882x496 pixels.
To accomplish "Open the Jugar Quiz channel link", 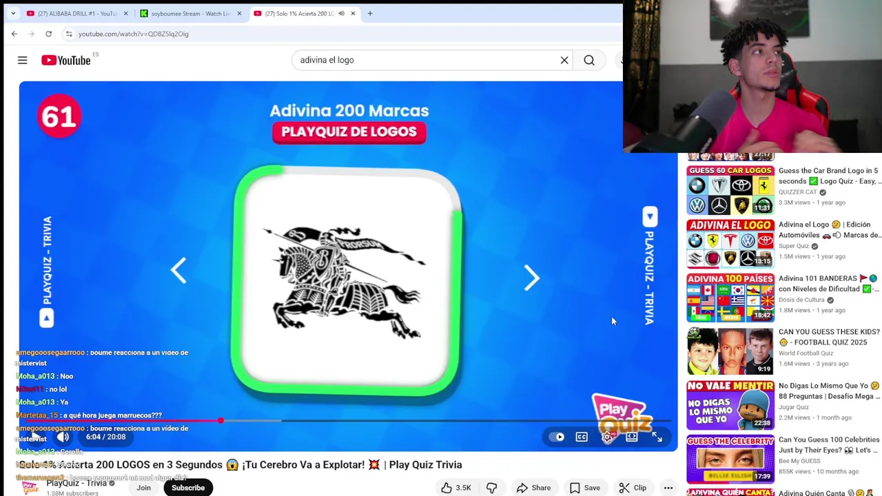I will point(793,407).
